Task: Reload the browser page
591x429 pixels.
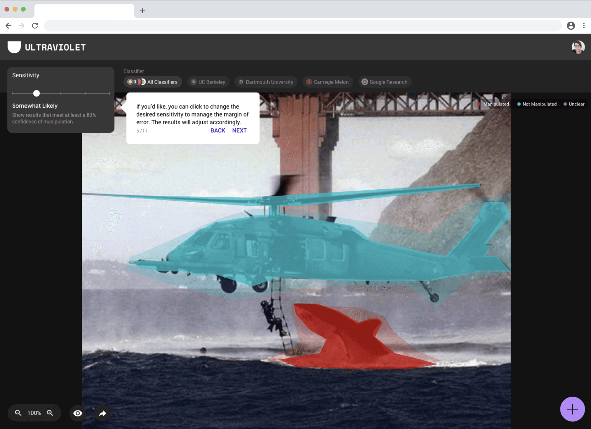Action: tap(35, 26)
